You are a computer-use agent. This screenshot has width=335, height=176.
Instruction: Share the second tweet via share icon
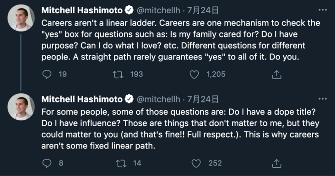pyautogui.click(x=276, y=163)
